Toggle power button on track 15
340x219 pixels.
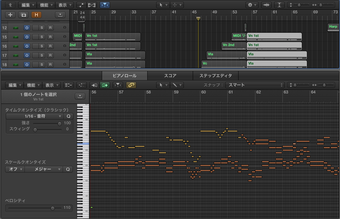tap(27, 37)
